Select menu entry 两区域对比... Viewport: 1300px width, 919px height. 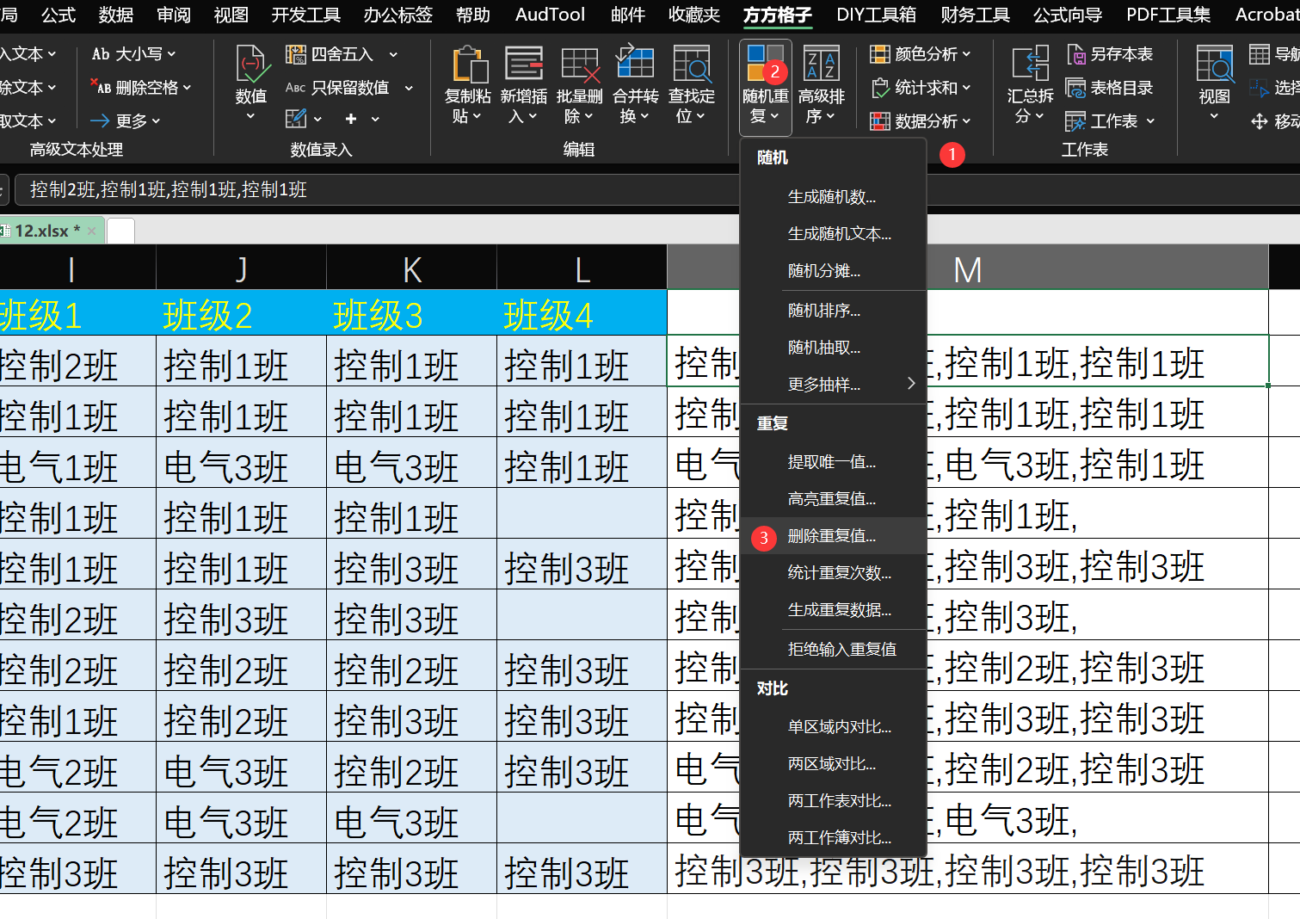click(833, 764)
